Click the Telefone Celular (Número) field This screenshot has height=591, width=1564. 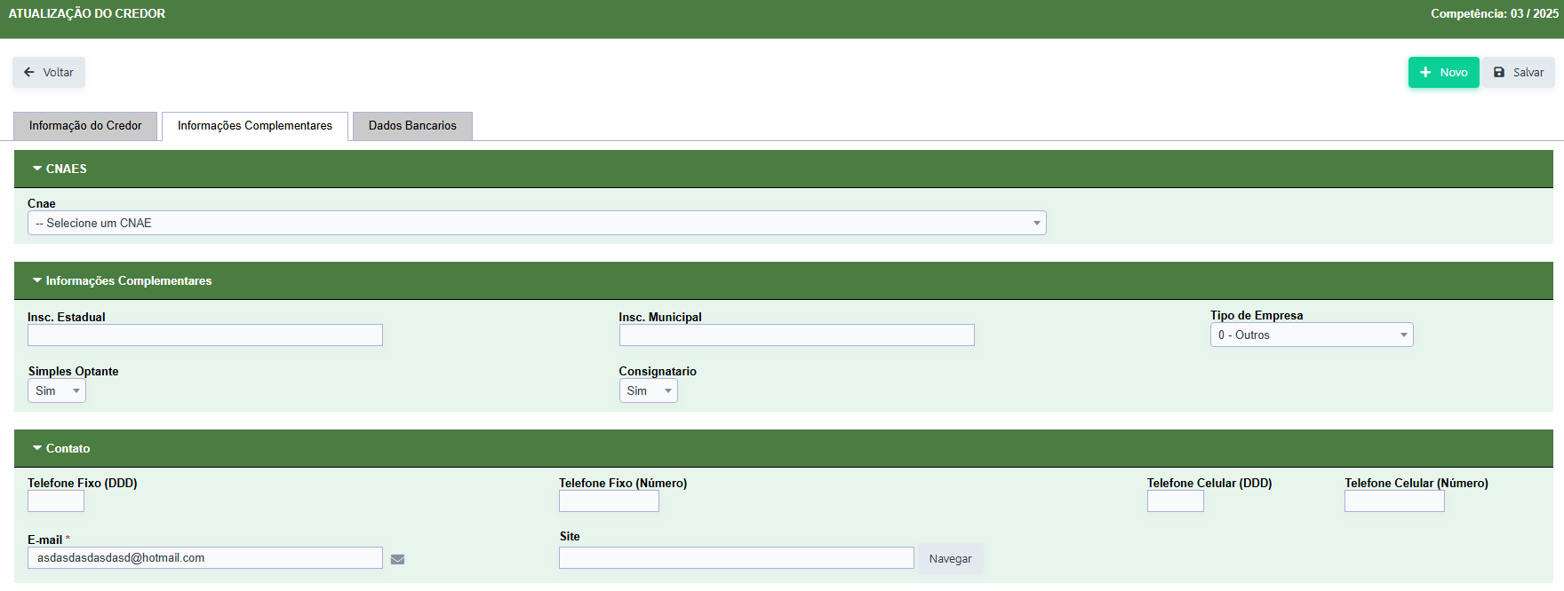click(1394, 501)
